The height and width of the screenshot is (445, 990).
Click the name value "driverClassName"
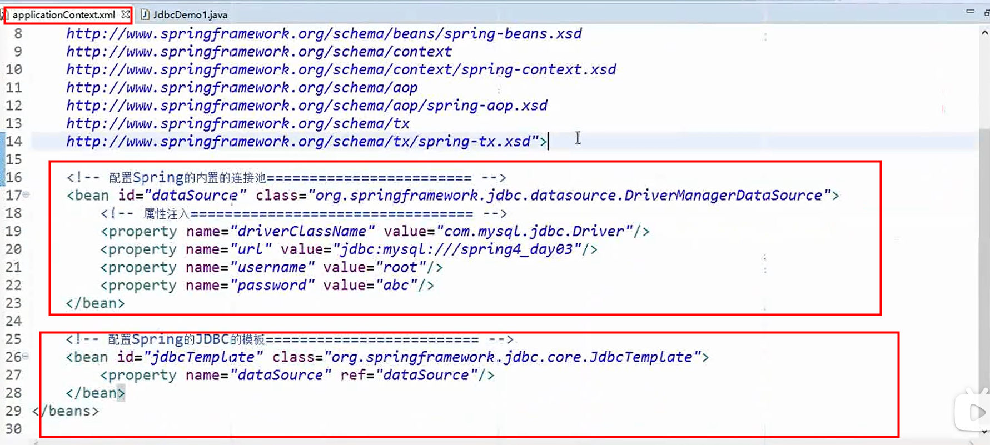coord(302,232)
